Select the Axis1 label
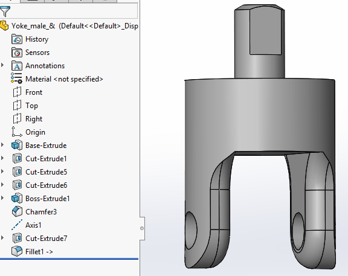 (33, 225)
